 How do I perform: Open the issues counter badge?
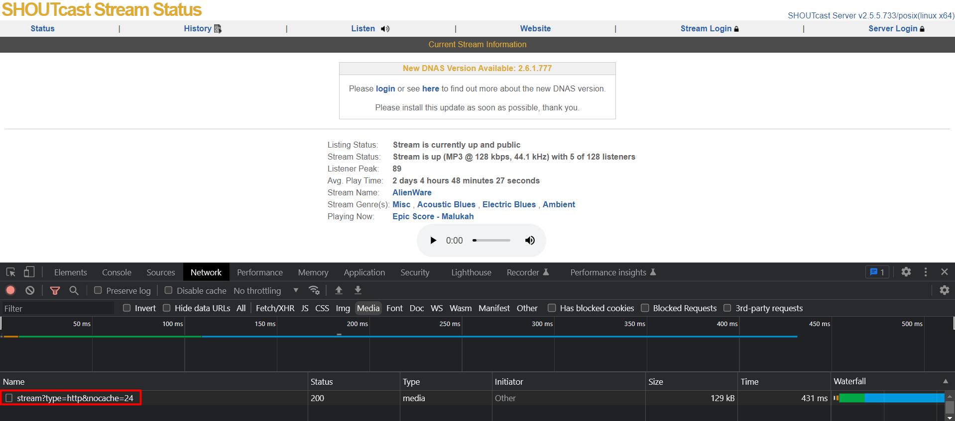point(877,272)
